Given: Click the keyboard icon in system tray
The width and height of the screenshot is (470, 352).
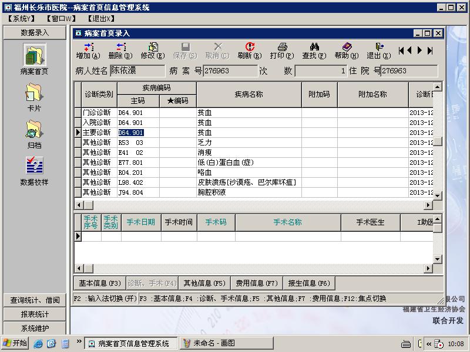Looking at the screenshot, I should click(406, 344).
